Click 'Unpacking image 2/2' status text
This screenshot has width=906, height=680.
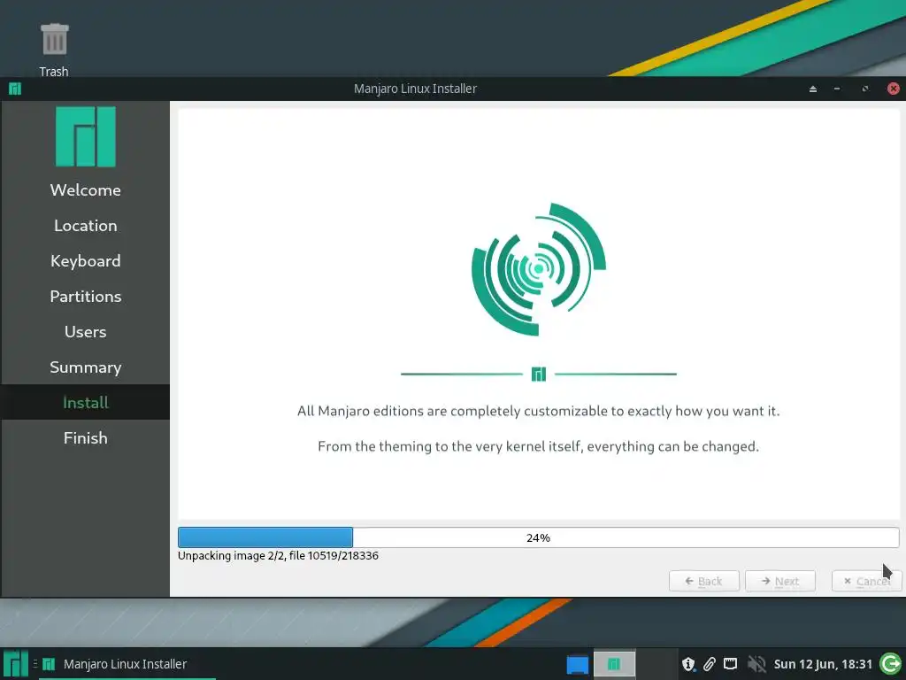278,556
